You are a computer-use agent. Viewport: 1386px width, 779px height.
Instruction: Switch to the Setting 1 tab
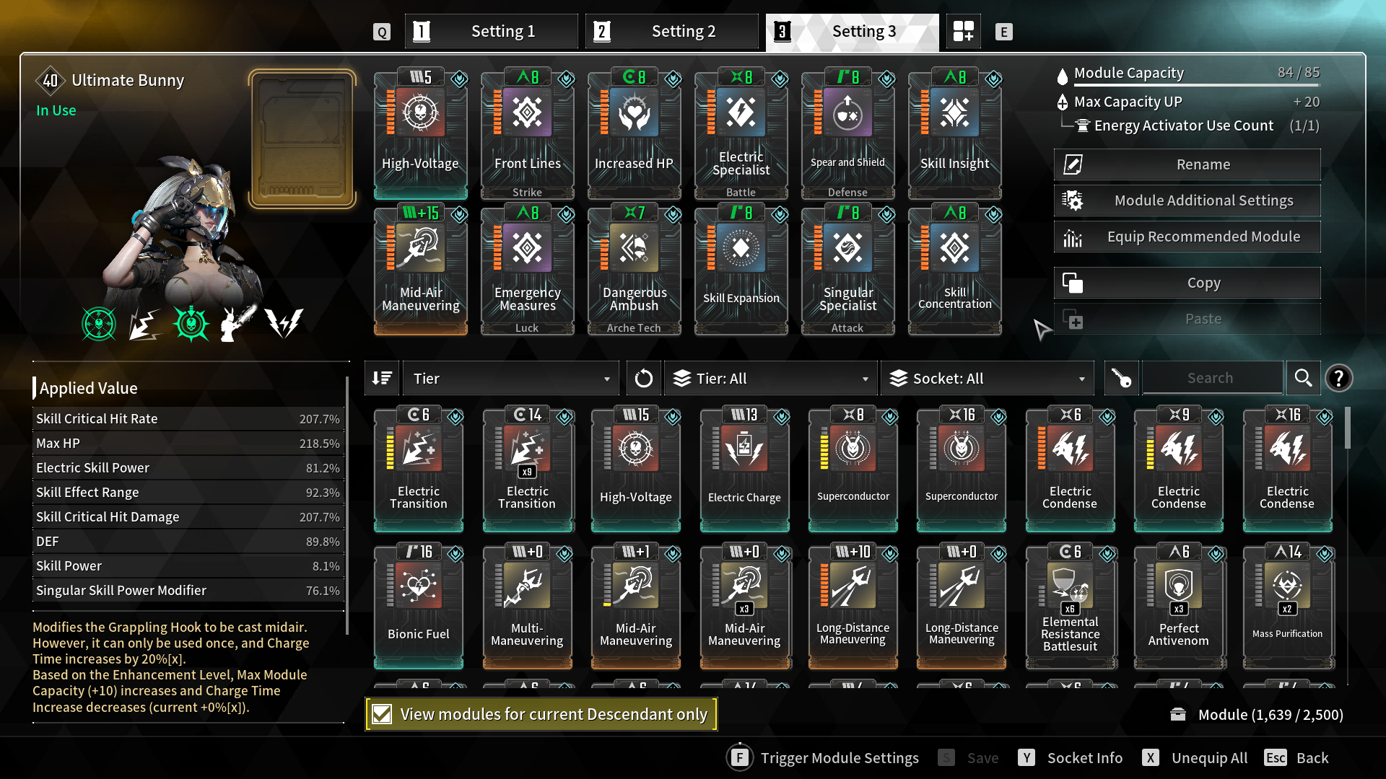pyautogui.click(x=492, y=32)
